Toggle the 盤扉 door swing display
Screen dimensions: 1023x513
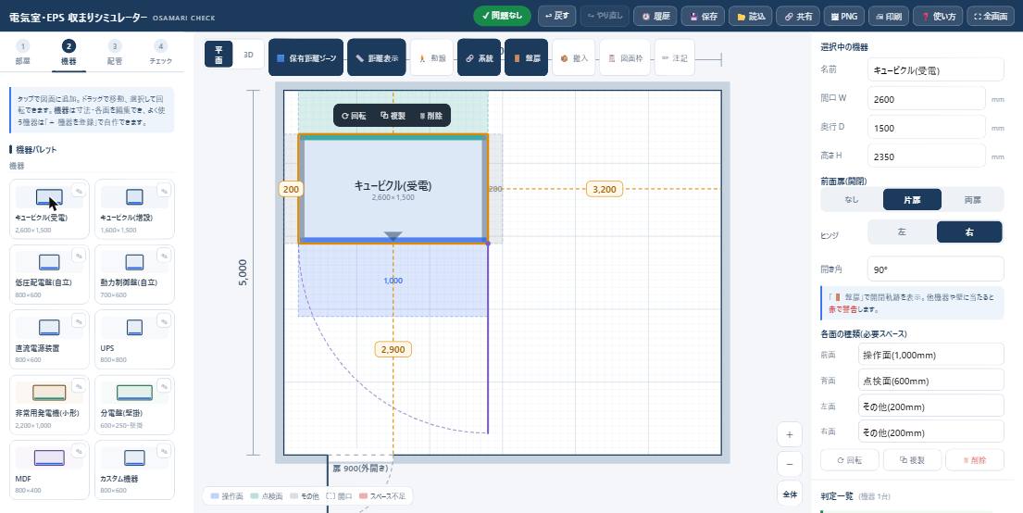click(526, 57)
